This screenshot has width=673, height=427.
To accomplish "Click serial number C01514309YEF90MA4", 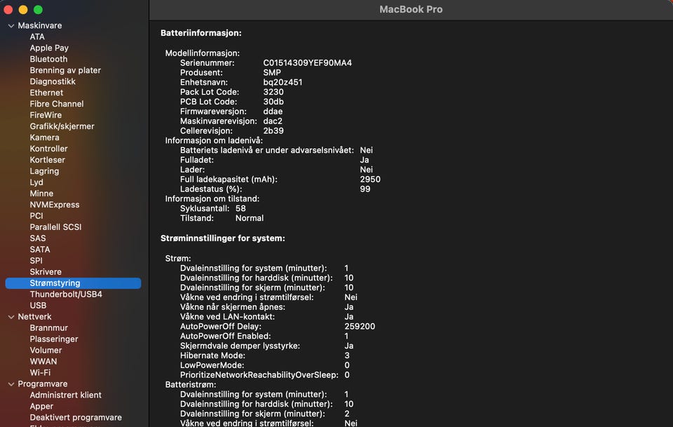I will pyautogui.click(x=307, y=63).
